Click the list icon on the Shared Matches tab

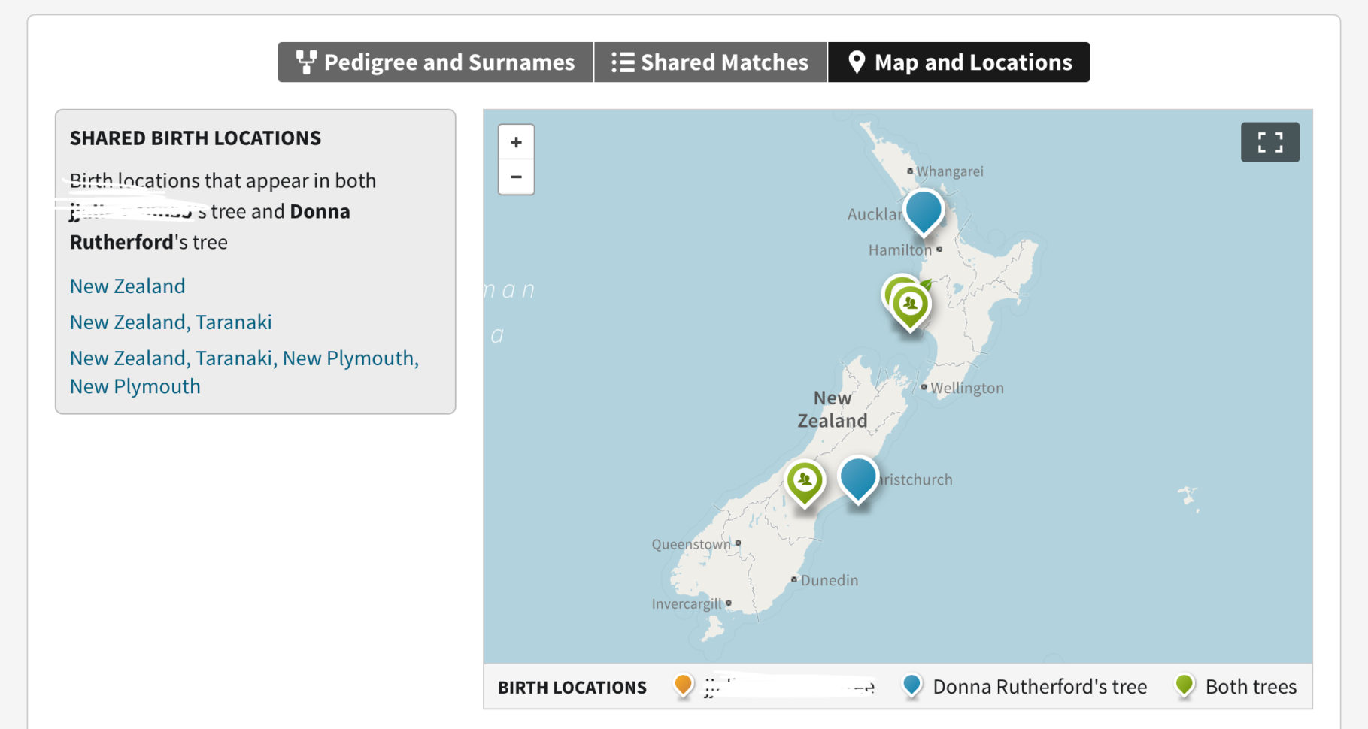tap(622, 62)
